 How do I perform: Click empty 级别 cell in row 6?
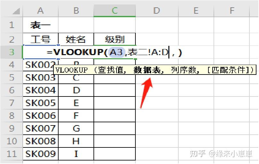[115, 90]
